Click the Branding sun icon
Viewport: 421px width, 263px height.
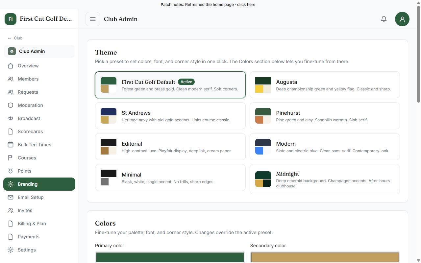(x=11, y=184)
